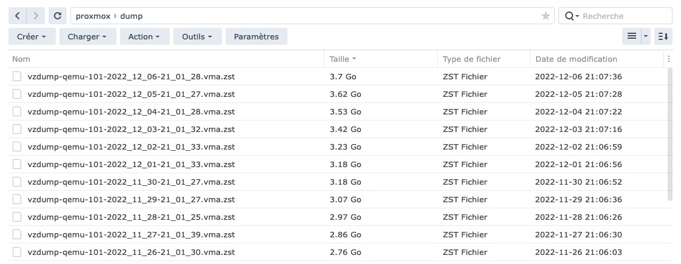Click the Paramètres button
Viewport: 681px width, 264px height.
[256, 36]
